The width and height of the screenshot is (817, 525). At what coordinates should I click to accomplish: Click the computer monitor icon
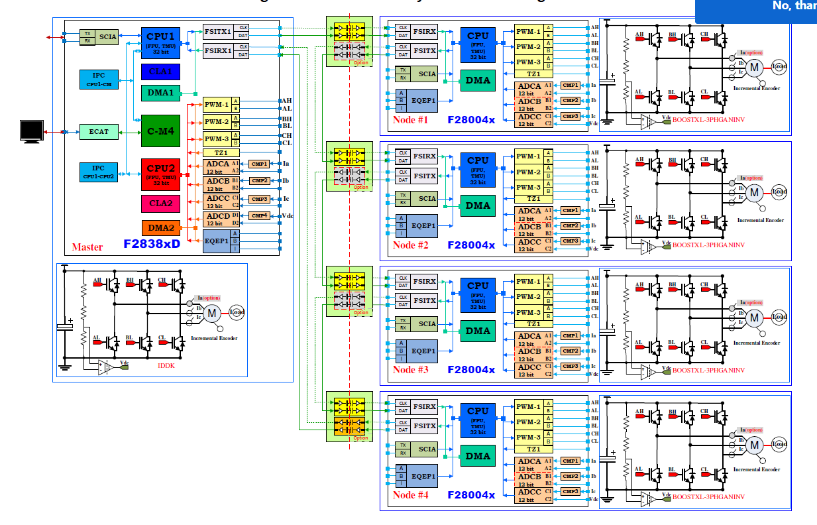point(31,132)
